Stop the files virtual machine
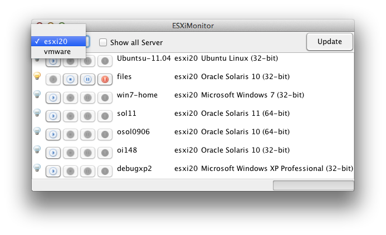 pos(70,79)
